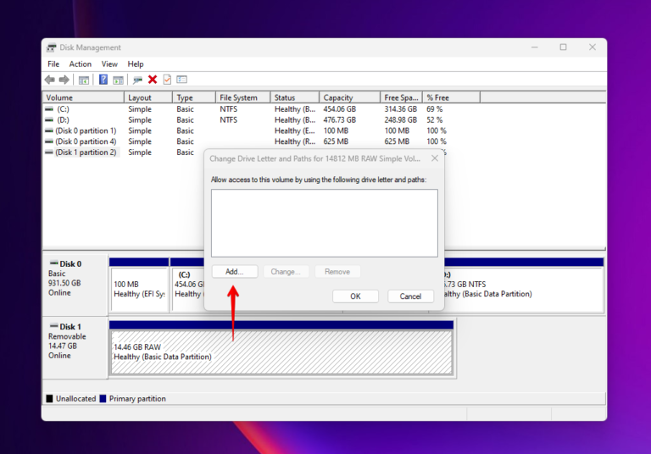Select the (Disk 1 partition 2) volume row
The height and width of the screenshot is (454, 651).
86,152
